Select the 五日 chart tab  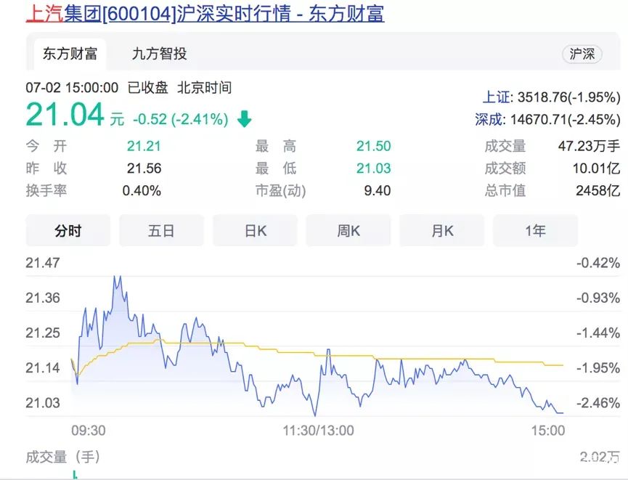[x=161, y=231]
